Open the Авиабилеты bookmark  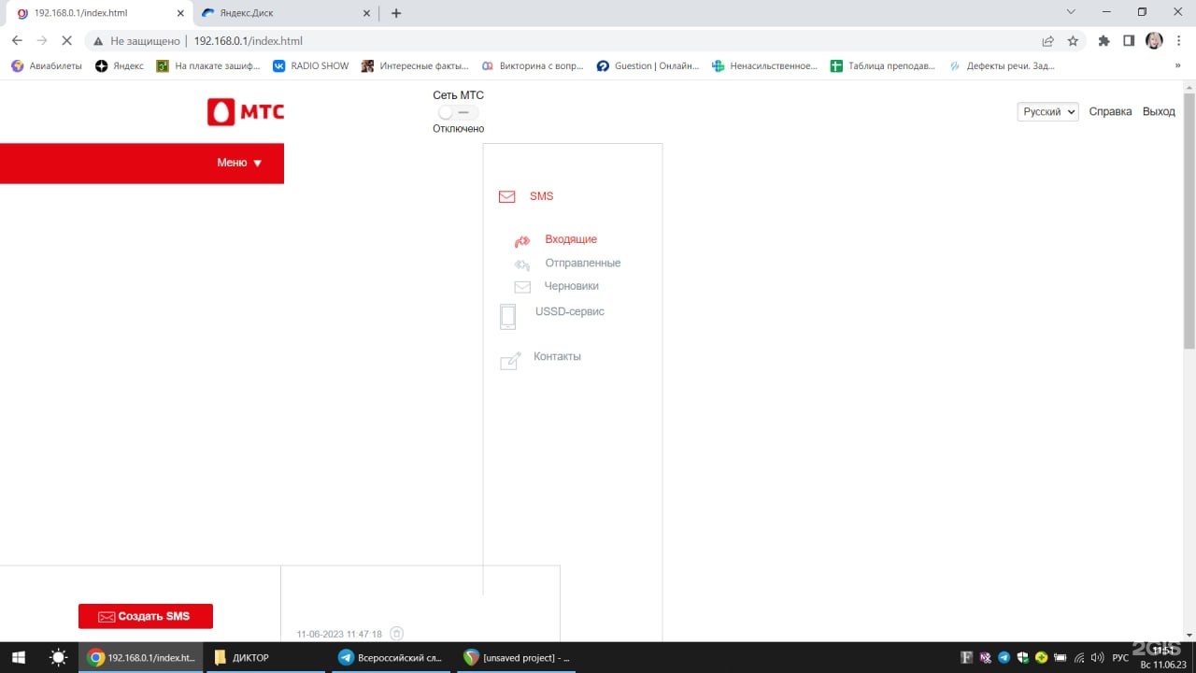(x=47, y=66)
